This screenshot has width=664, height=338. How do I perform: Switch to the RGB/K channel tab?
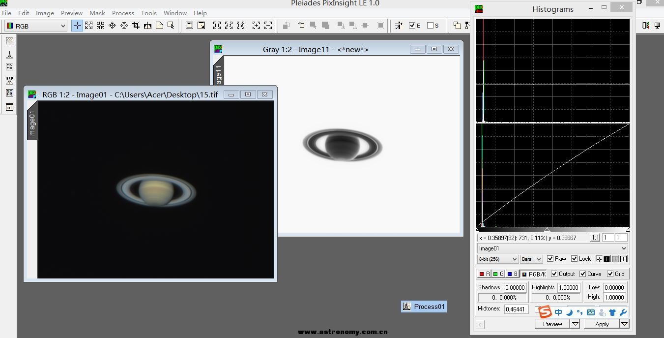point(534,274)
